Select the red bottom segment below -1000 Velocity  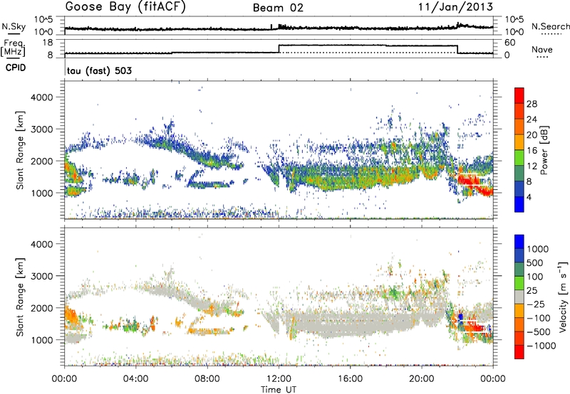pos(519,352)
